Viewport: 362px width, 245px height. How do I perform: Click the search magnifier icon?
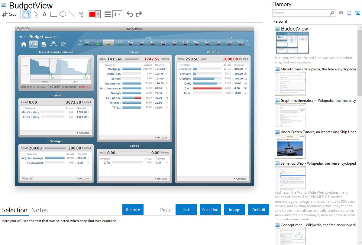click(x=332, y=13)
